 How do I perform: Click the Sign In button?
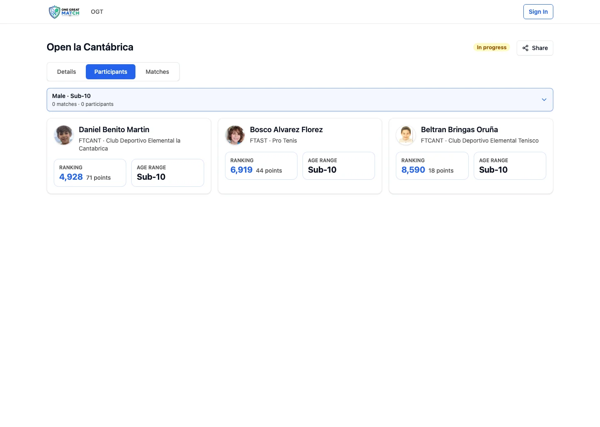[x=538, y=12]
